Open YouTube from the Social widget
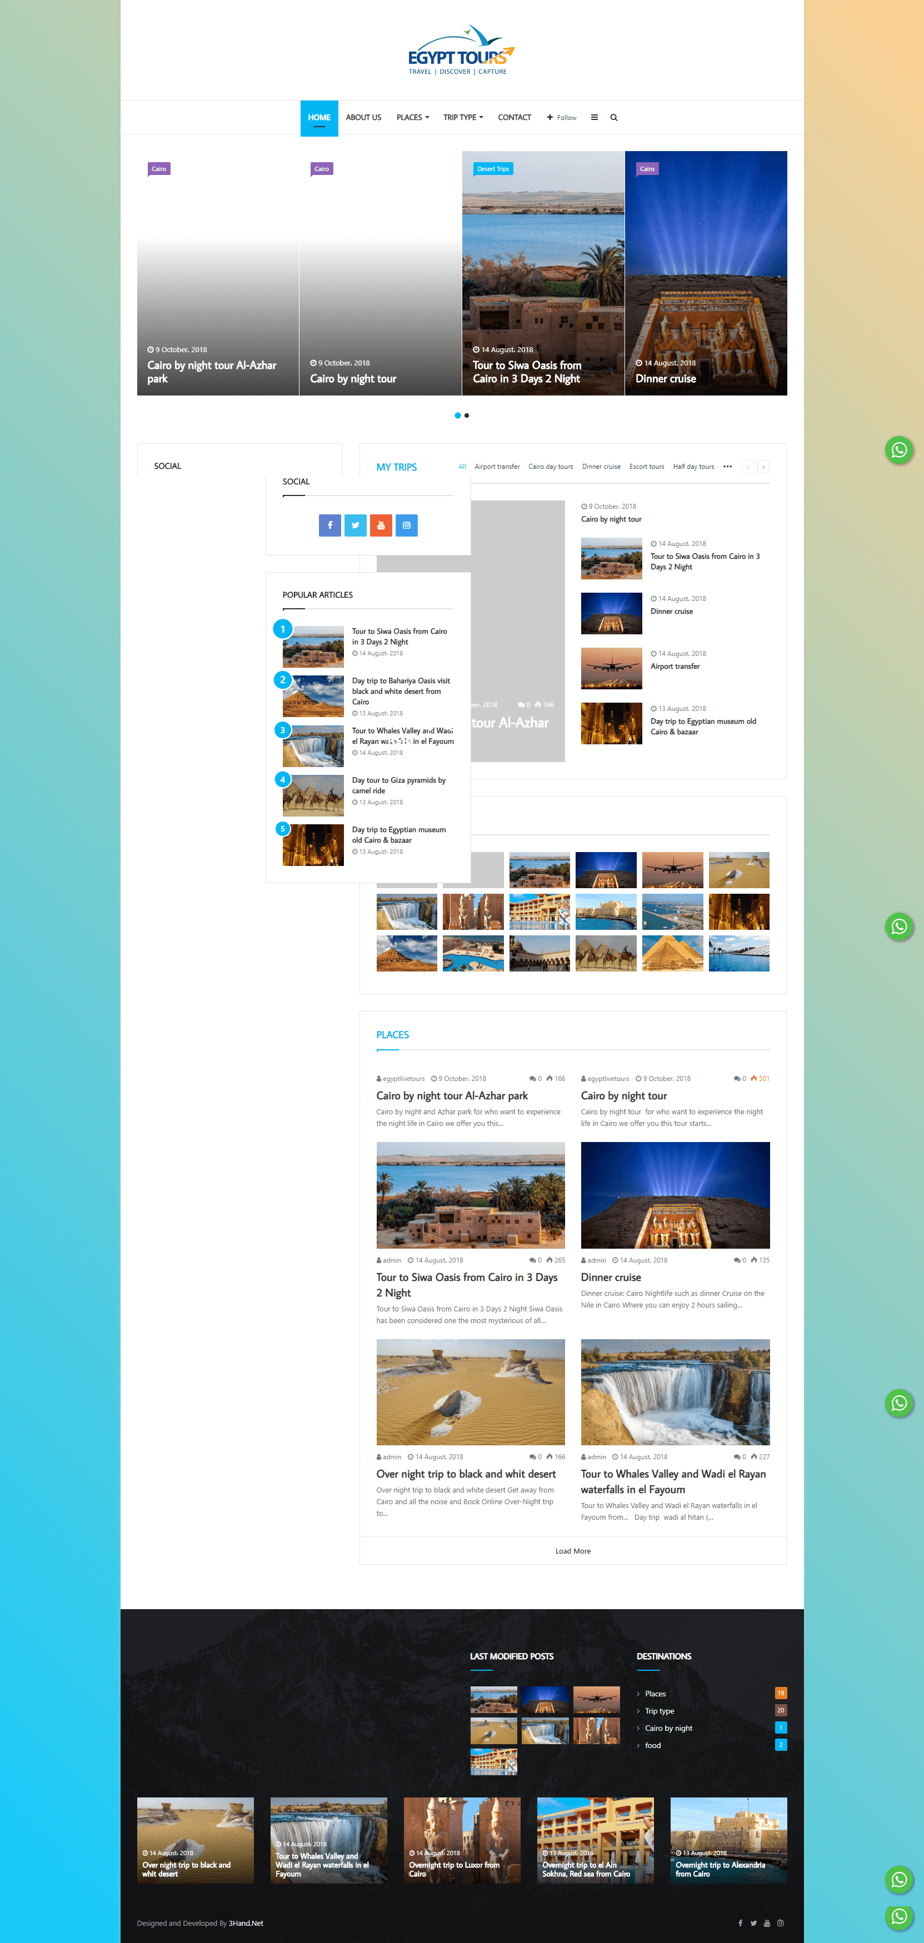 coord(381,525)
